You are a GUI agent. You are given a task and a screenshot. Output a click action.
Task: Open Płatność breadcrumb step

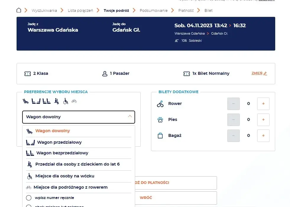[x=186, y=11]
